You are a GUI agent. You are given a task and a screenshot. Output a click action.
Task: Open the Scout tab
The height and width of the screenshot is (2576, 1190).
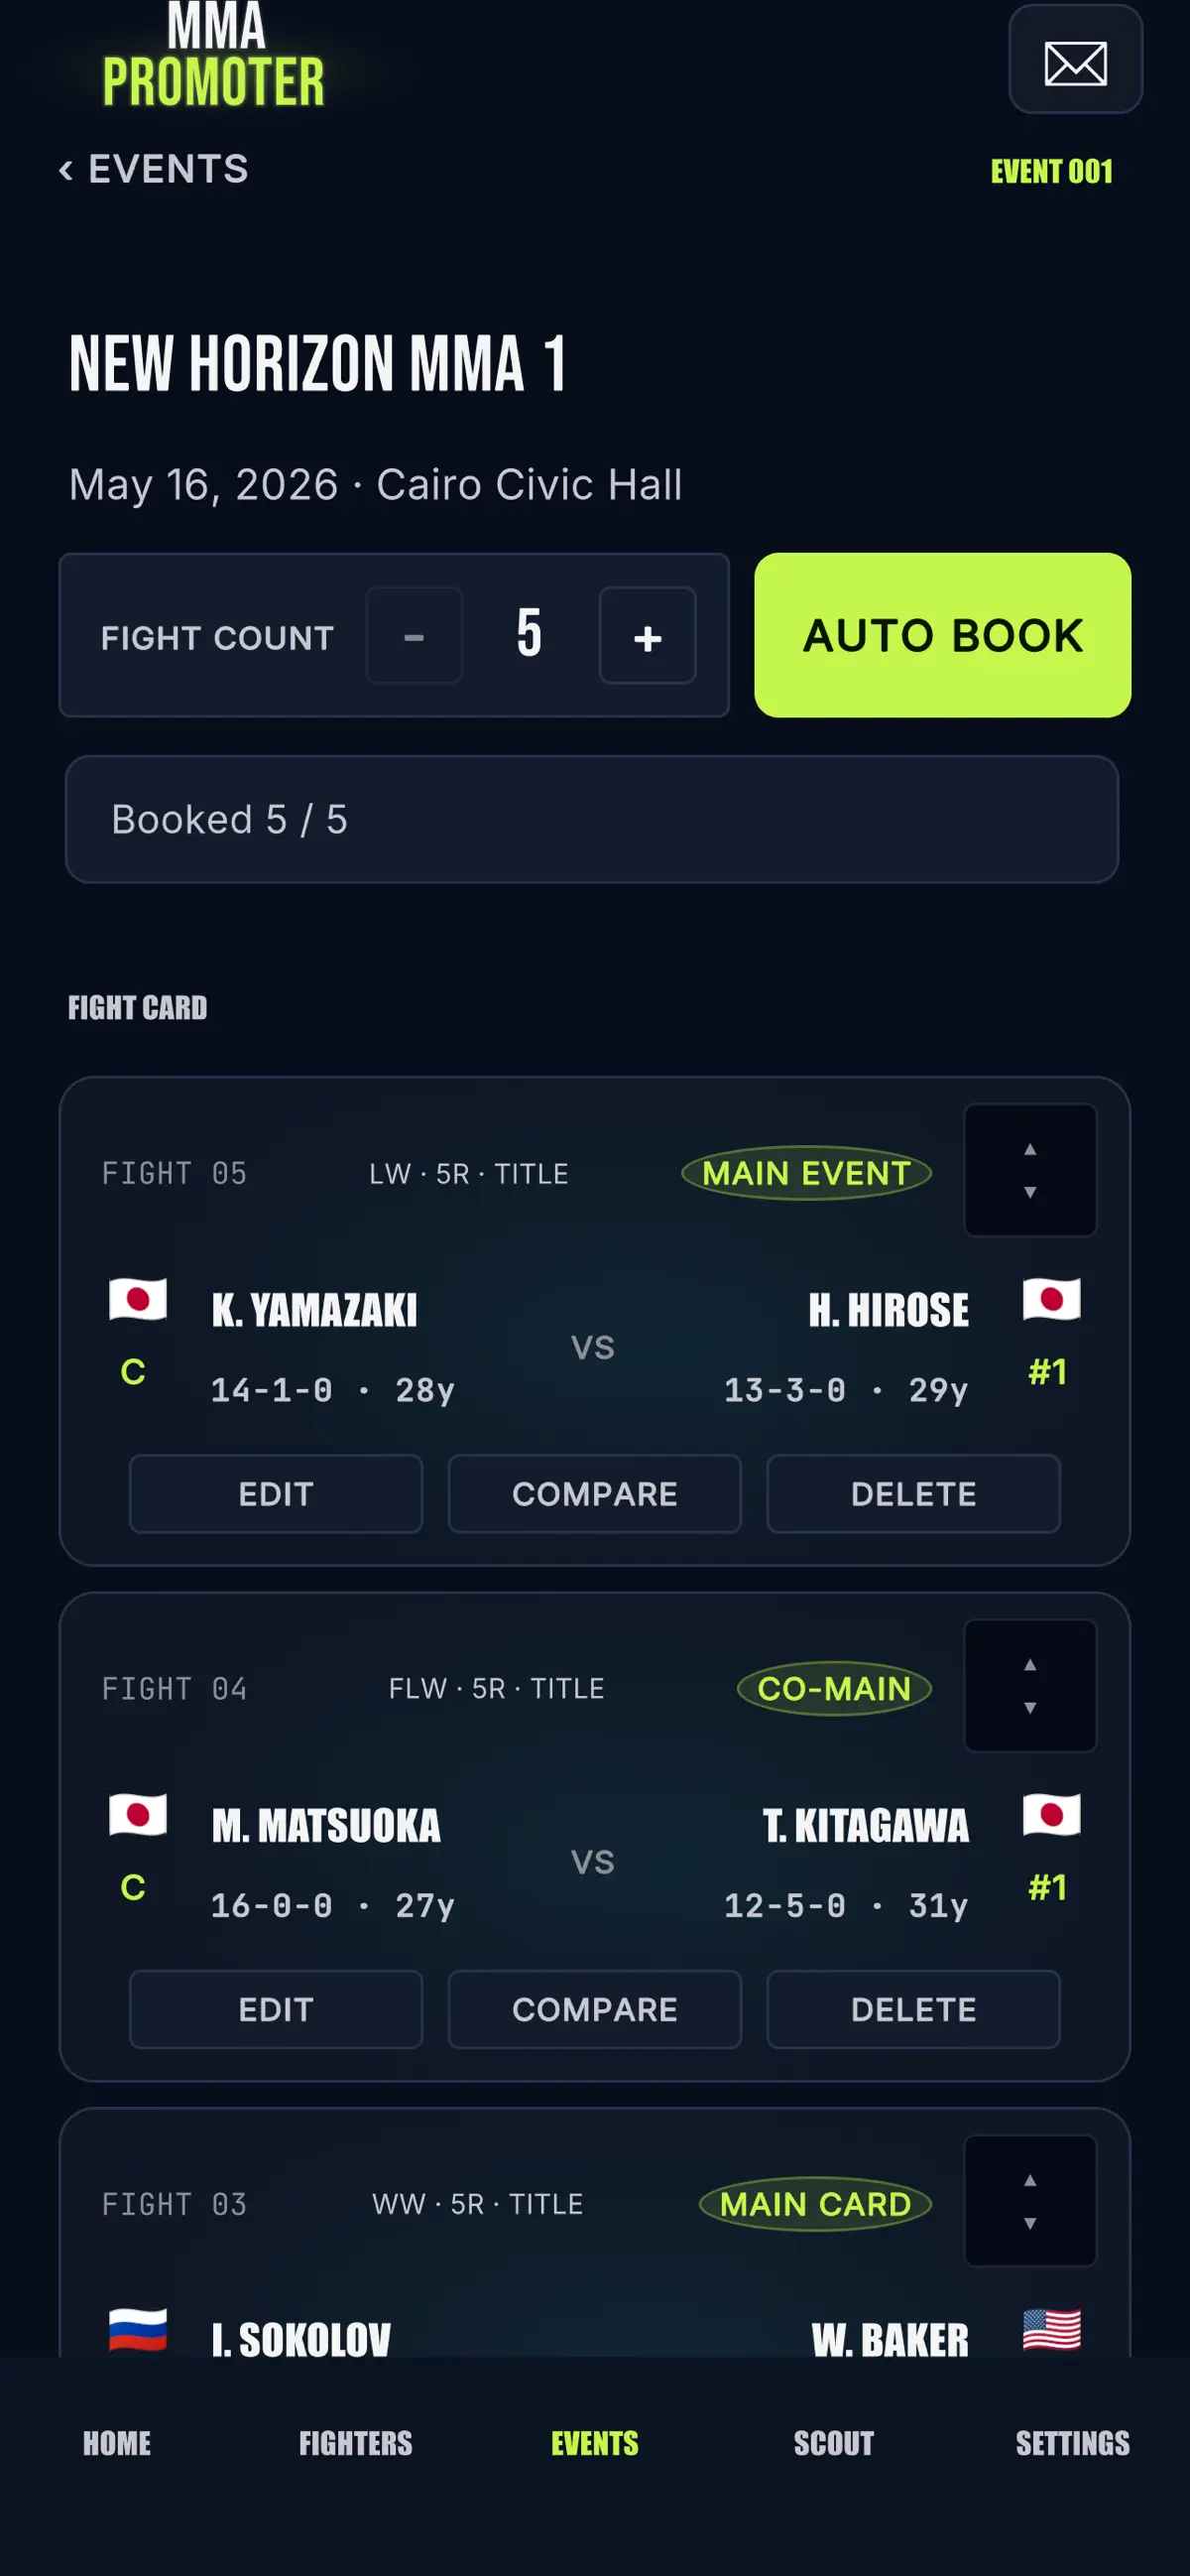pos(833,2443)
